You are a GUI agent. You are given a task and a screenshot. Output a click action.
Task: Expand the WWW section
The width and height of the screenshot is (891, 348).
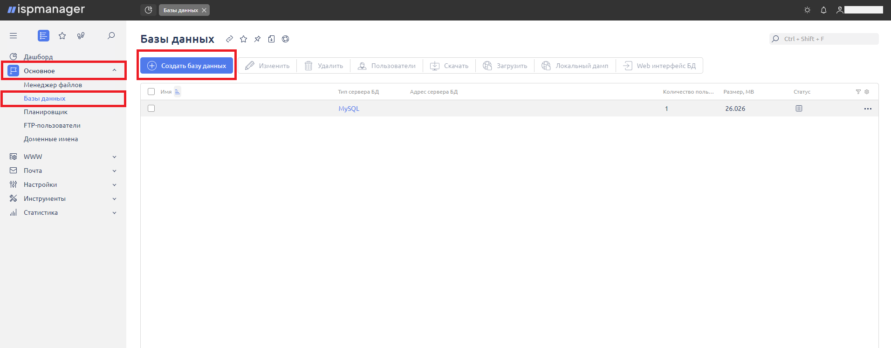(114, 157)
